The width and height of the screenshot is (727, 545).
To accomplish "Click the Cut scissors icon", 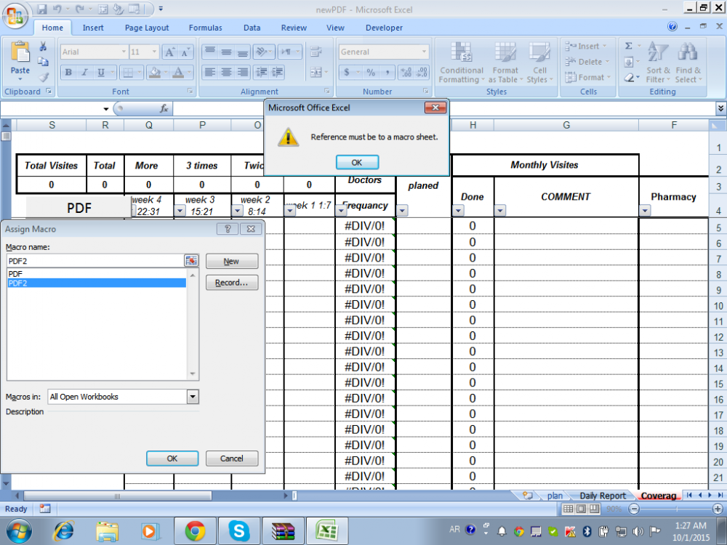I will pyautogui.click(x=43, y=47).
